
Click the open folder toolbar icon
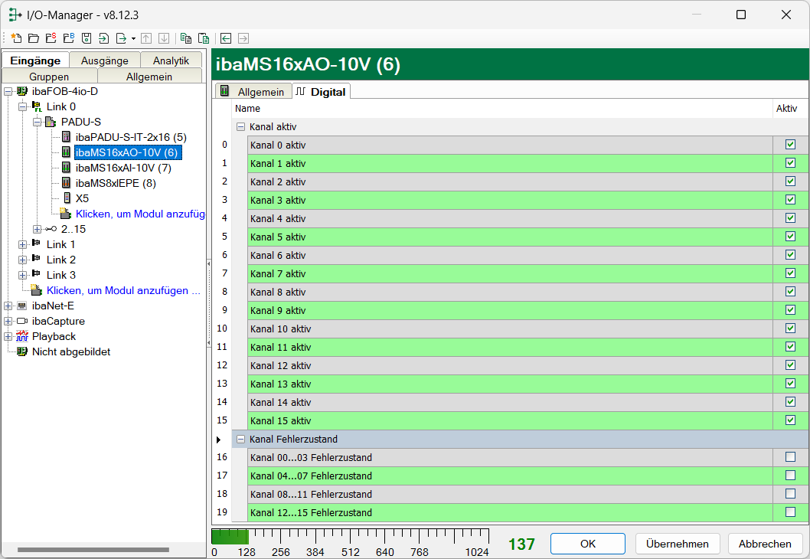33,38
